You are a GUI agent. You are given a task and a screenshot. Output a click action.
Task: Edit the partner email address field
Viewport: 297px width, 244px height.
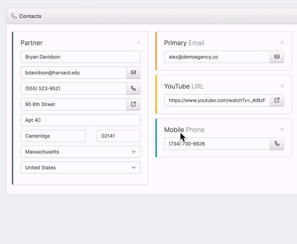pos(74,73)
